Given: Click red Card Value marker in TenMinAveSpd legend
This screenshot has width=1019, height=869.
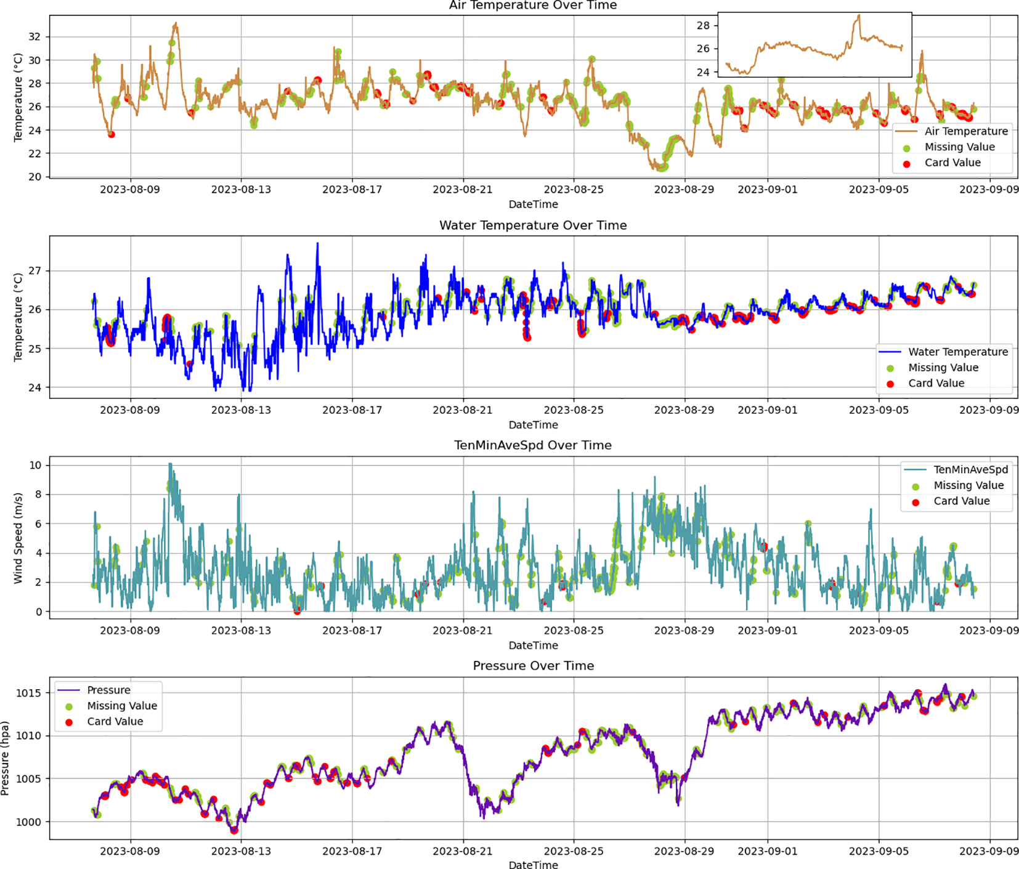Looking at the screenshot, I should click(x=915, y=502).
